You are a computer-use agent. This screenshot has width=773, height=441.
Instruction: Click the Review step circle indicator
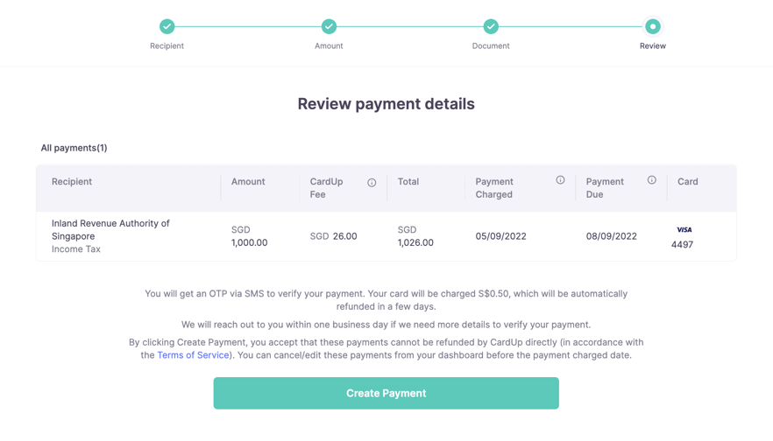[653, 26]
